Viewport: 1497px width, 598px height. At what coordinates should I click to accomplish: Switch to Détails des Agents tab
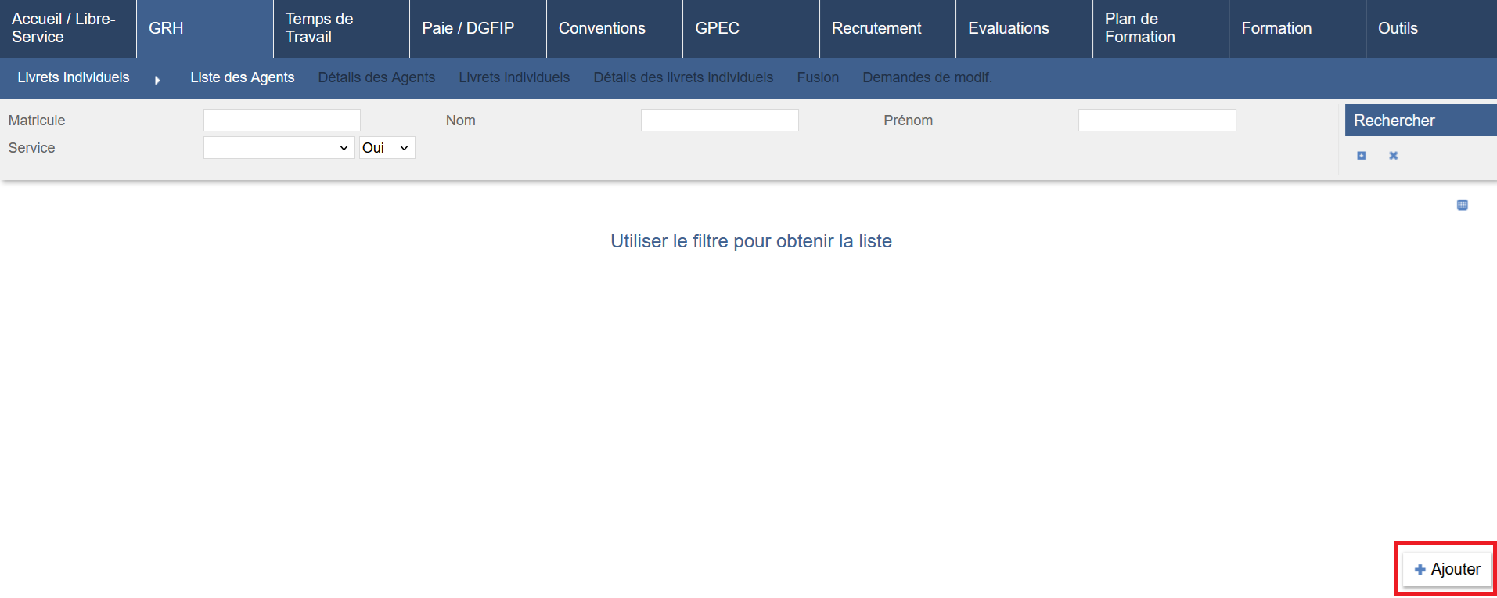tap(376, 77)
